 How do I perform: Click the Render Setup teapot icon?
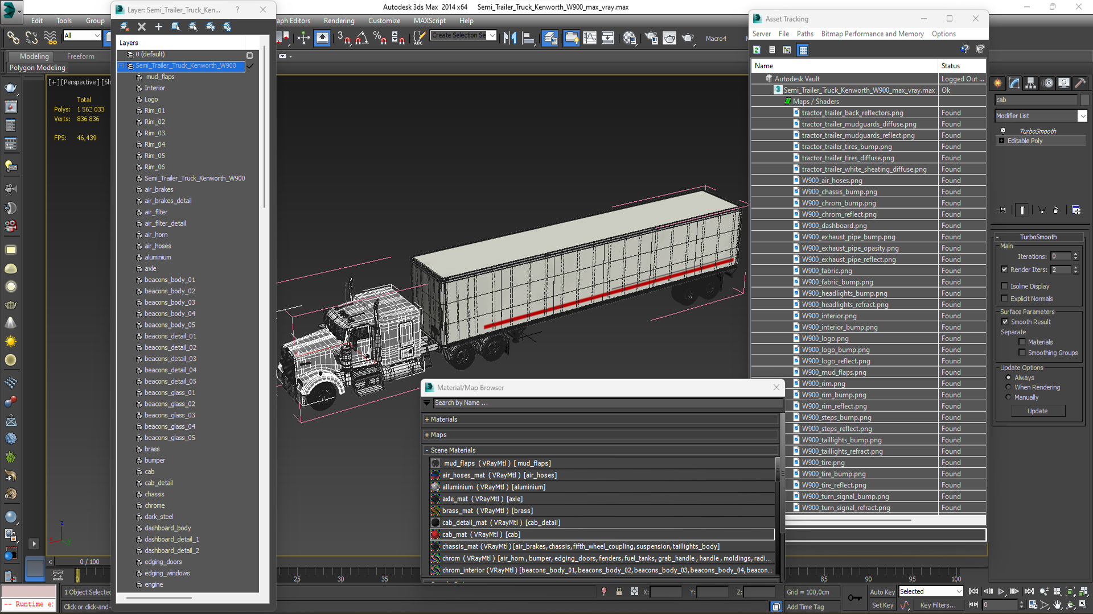point(651,38)
